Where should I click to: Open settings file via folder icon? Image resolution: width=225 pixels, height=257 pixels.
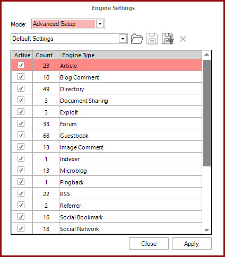pos(137,39)
